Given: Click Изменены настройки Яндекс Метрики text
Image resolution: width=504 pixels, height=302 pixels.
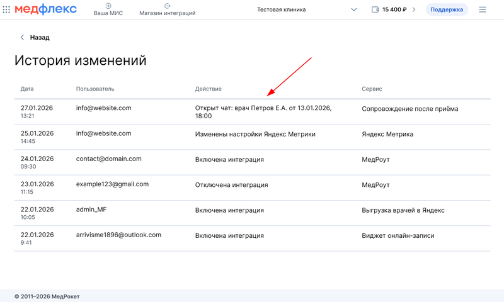Looking at the screenshot, I should (x=255, y=134).
